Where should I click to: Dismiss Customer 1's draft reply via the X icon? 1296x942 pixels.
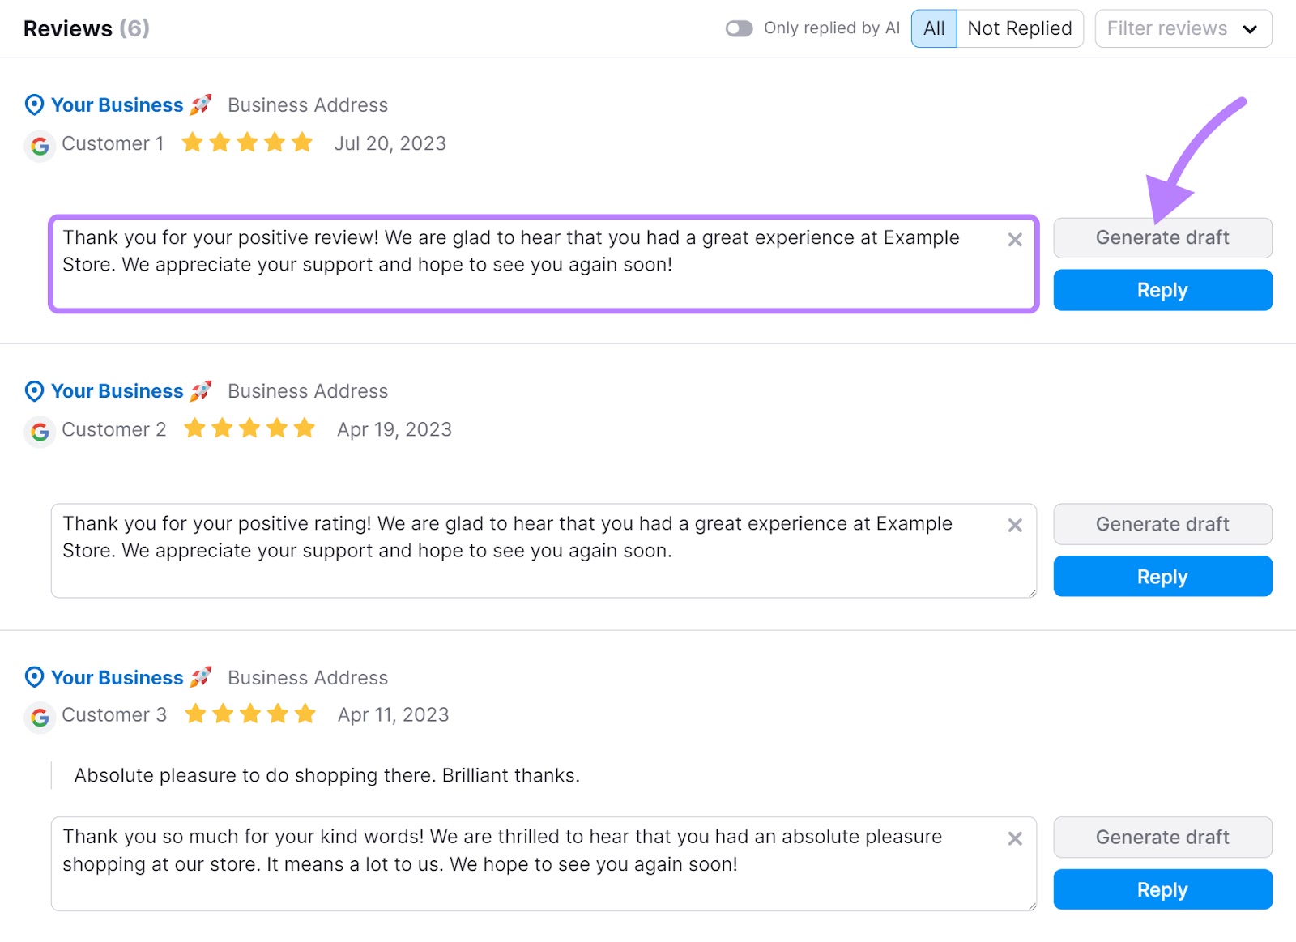1014,240
